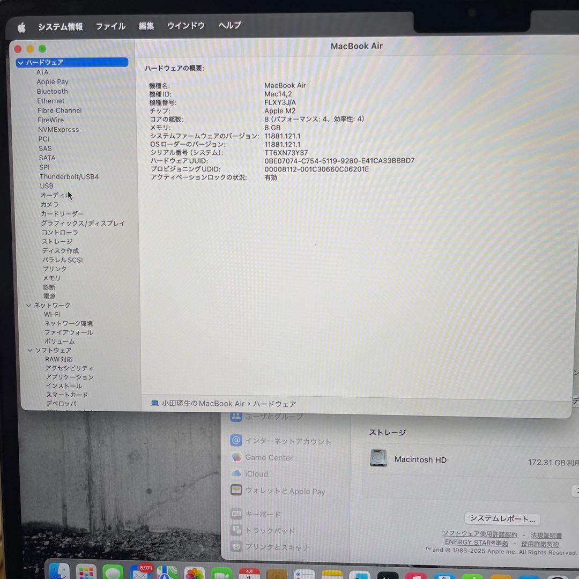Select Wi-Fi under ネットワーク
579x579 pixels.
coord(52,314)
